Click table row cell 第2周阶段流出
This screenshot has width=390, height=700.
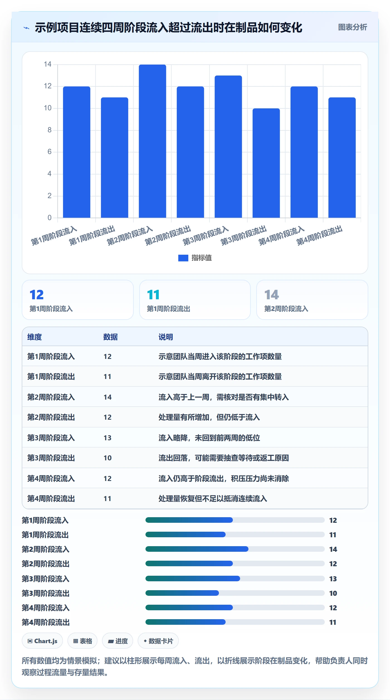pyautogui.click(x=51, y=417)
